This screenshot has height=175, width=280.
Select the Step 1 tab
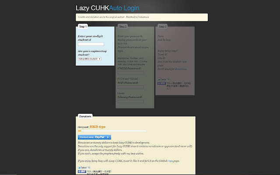point(83,26)
